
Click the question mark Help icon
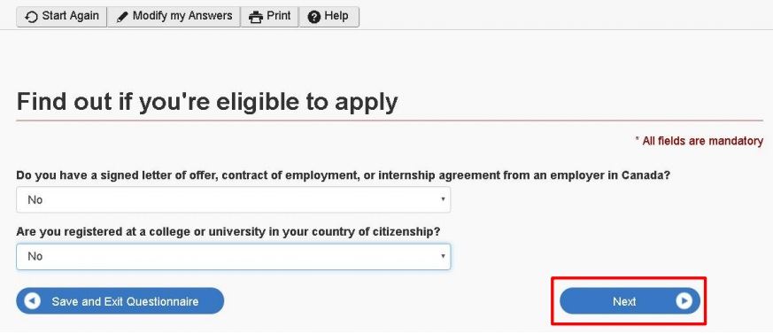(314, 17)
